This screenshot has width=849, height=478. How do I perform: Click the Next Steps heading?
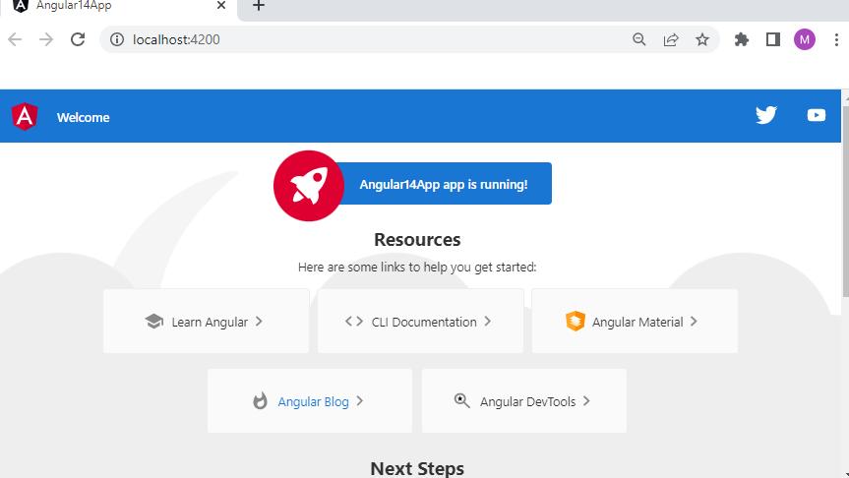point(417,468)
